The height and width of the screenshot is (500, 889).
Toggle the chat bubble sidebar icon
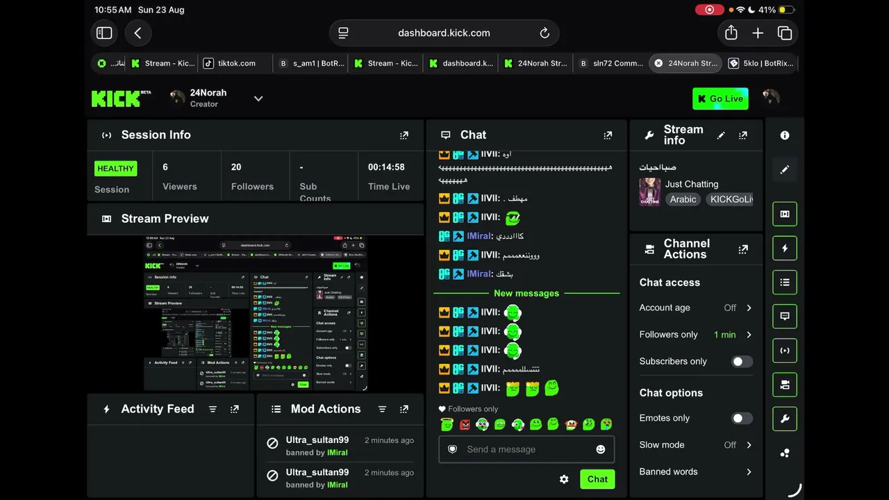click(x=785, y=316)
